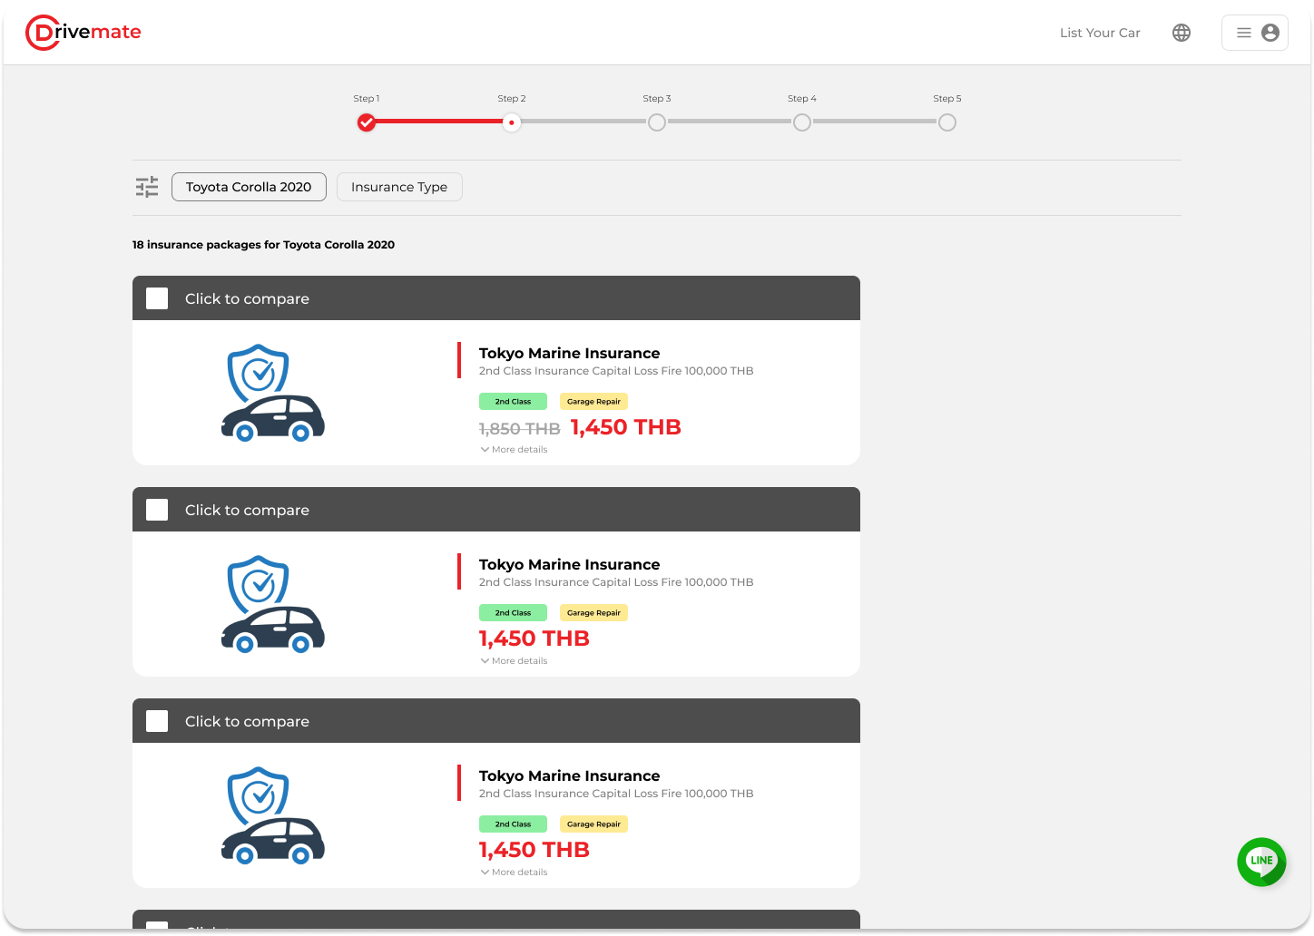Screen dimensions: 1314x936
Task: Click the first card's Tokyo Marine Insurance title
Action: point(569,354)
